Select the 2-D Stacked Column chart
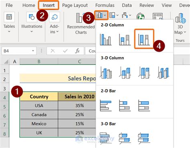This screenshot has width=190, height=148. [125, 39]
